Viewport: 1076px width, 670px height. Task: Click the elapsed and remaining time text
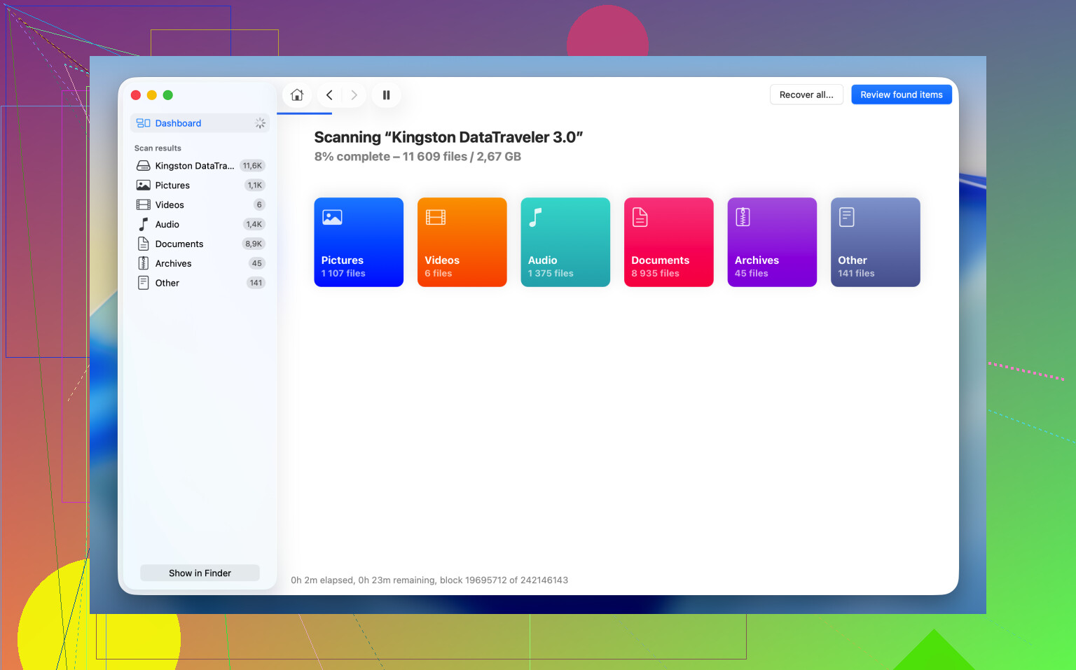pos(429,580)
